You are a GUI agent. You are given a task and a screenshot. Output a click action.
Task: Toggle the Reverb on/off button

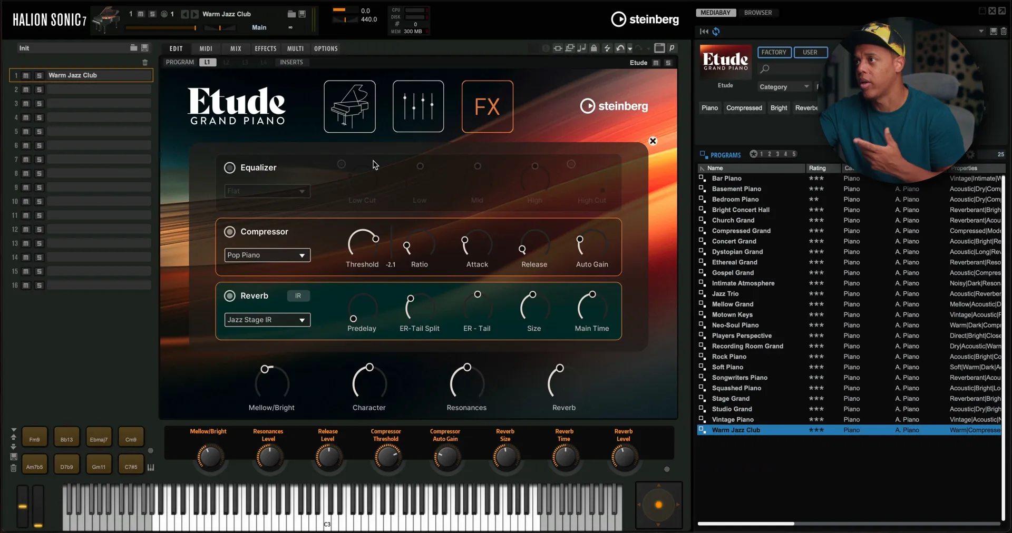tap(230, 296)
